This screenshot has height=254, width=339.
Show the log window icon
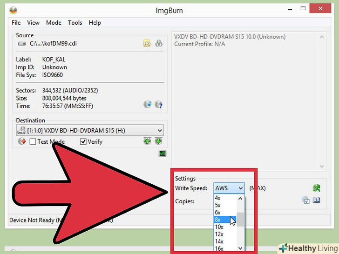click(163, 154)
